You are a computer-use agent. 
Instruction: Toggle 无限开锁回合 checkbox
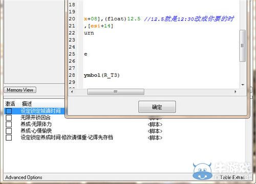pyautogui.click(x=9, y=118)
